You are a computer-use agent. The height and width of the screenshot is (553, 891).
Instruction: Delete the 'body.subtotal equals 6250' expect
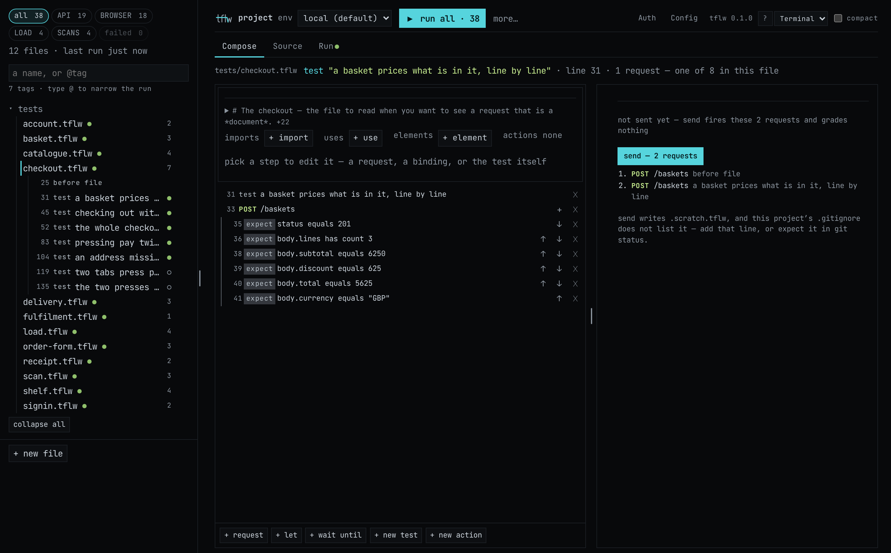coord(575,254)
